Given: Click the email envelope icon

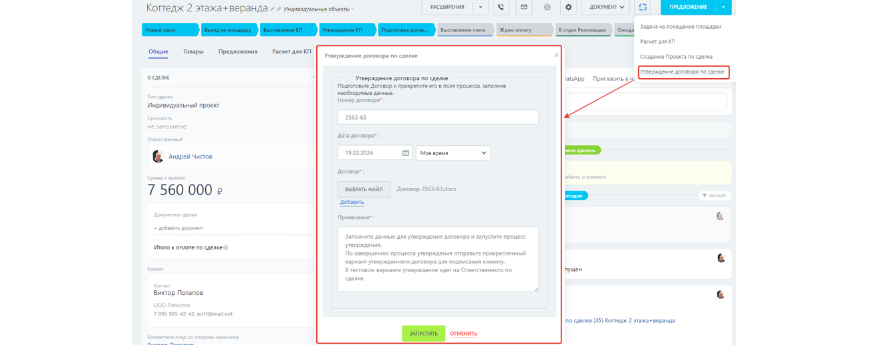Looking at the screenshot, I should click(x=524, y=7).
